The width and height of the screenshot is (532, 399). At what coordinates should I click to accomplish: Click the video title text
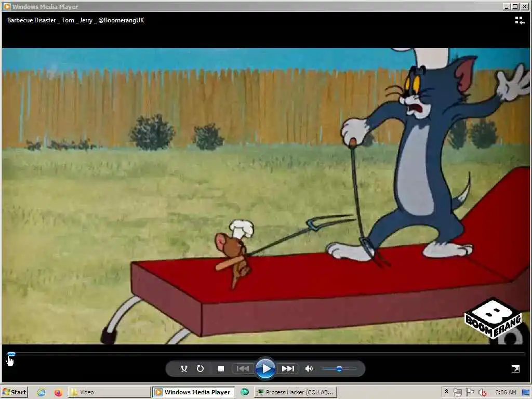tap(76, 20)
